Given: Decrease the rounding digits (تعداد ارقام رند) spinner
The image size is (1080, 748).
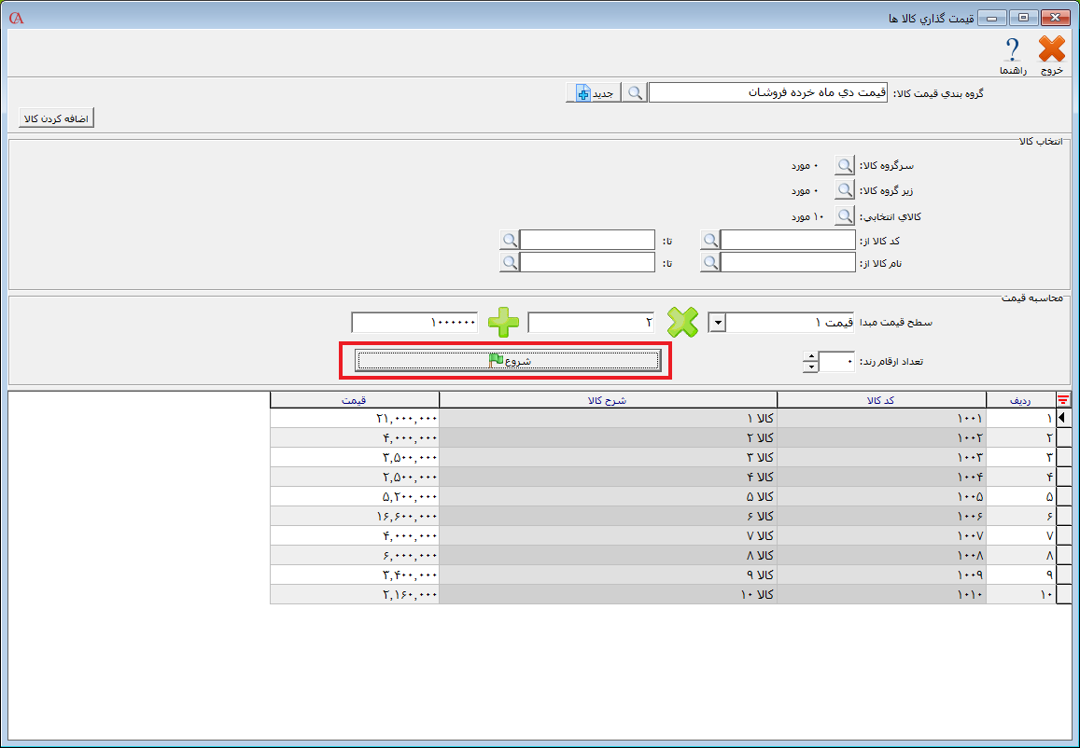Looking at the screenshot, I should [x=811, y=367].
